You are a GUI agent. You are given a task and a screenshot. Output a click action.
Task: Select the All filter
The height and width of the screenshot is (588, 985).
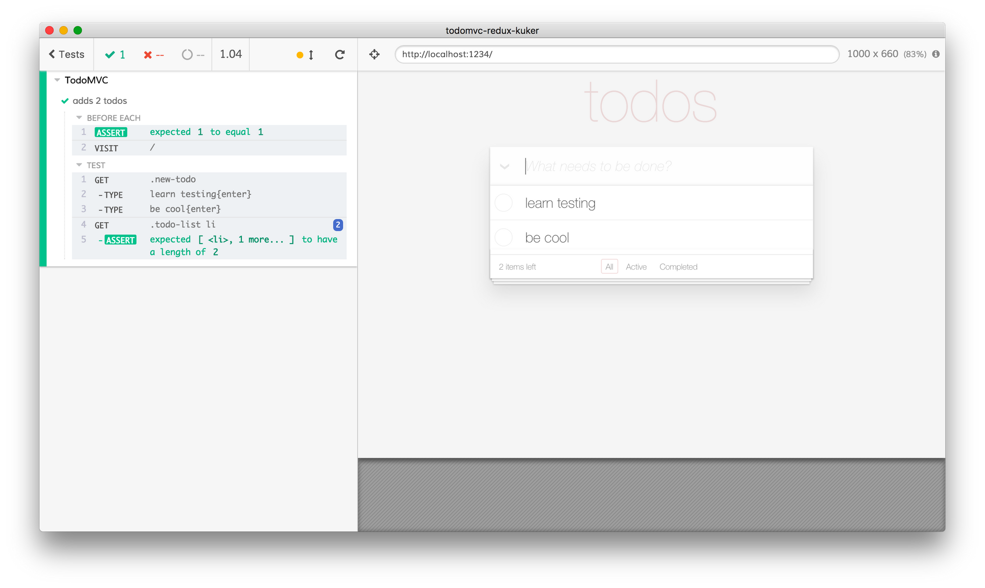pos(609,267)
